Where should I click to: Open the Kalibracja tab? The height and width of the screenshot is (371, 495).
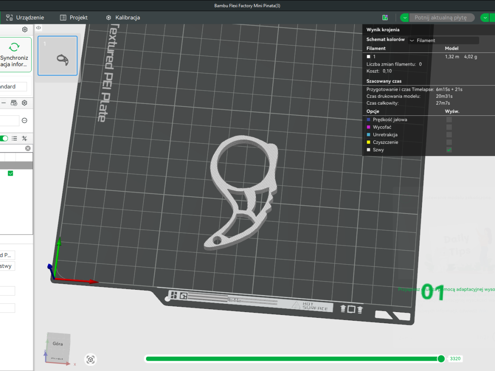tap(123, 18)
